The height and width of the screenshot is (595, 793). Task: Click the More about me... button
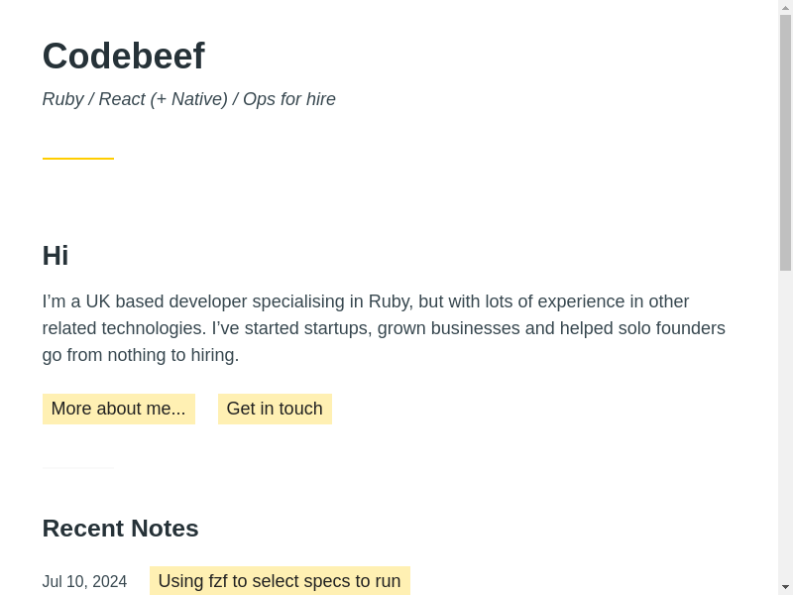(x=118, y=409)
